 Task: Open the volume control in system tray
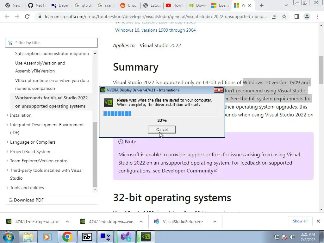292,237
